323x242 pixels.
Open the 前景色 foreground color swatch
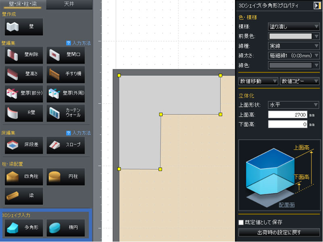coord(294,36)
